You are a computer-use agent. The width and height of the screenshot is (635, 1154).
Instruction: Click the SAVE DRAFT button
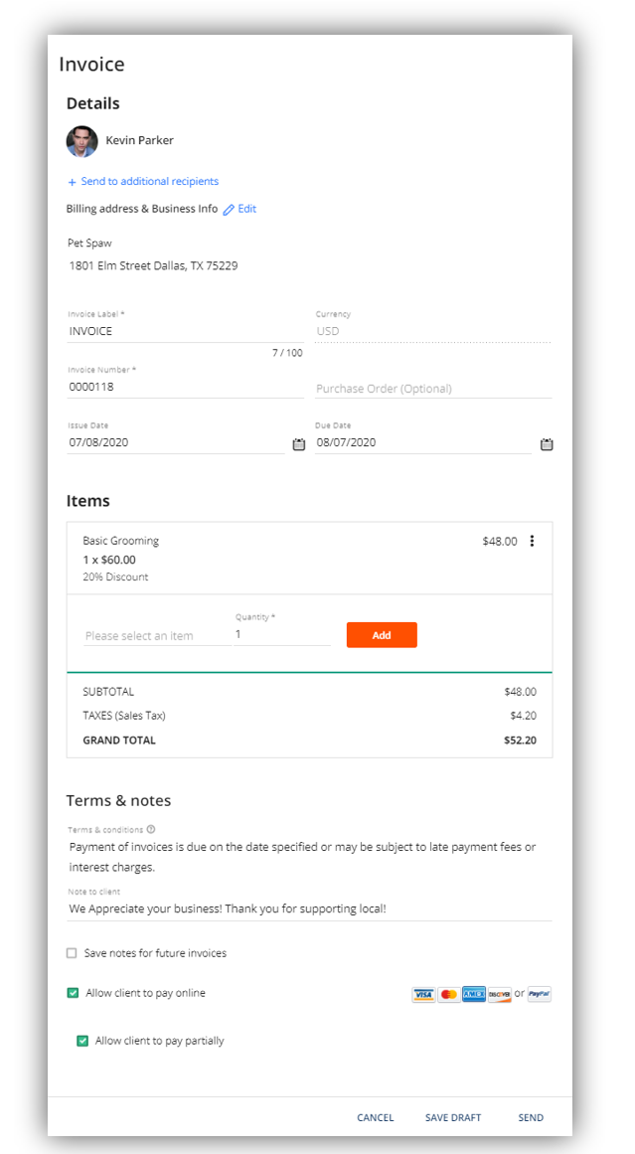point(453,1117)
